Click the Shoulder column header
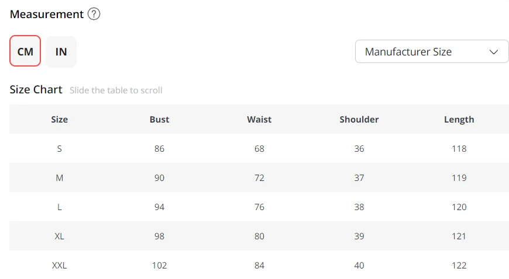Viewport: 509px width, 279px height. (359, 119)
